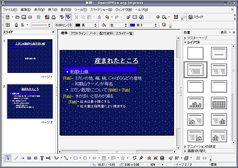This screenshot has height=168, width=238.
Task: Open the スライドショー menu
Action: coord(101,9)
